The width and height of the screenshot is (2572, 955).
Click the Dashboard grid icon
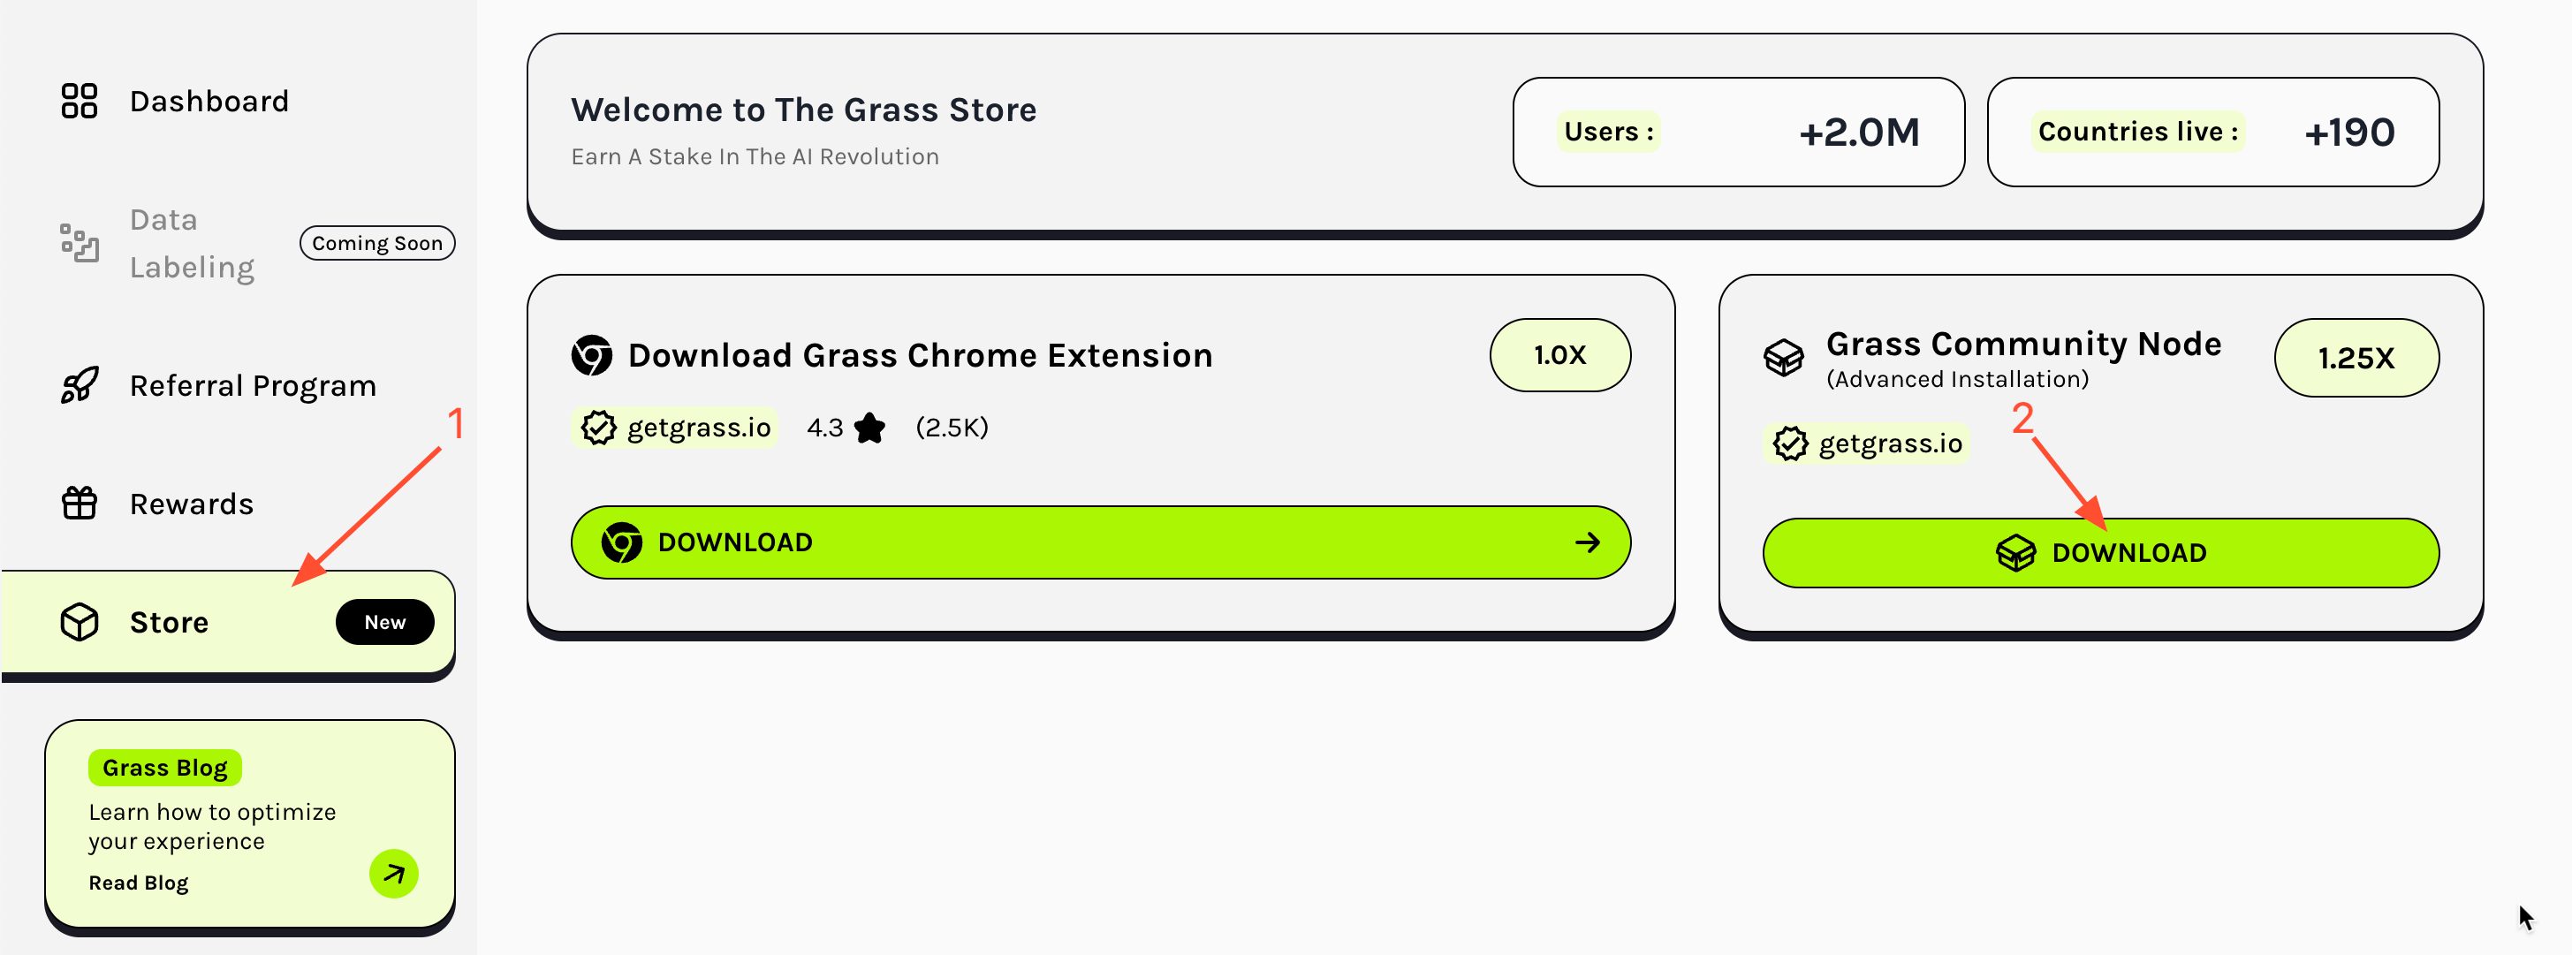[x=79, y=101]
